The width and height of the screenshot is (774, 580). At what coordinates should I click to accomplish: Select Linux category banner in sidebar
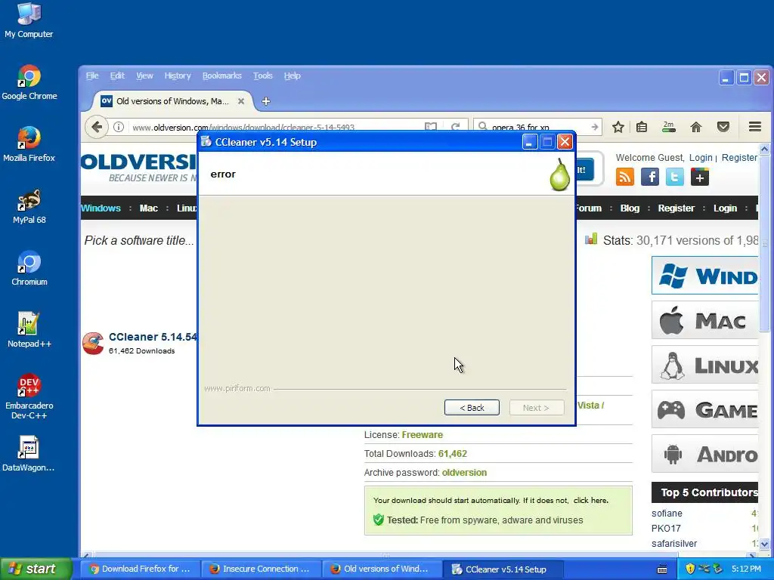coord(705,365)
